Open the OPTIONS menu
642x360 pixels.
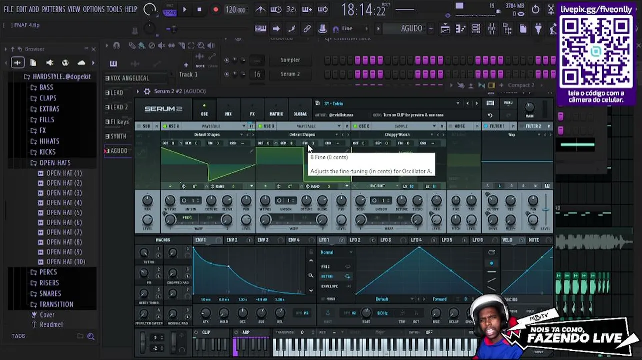94,9
